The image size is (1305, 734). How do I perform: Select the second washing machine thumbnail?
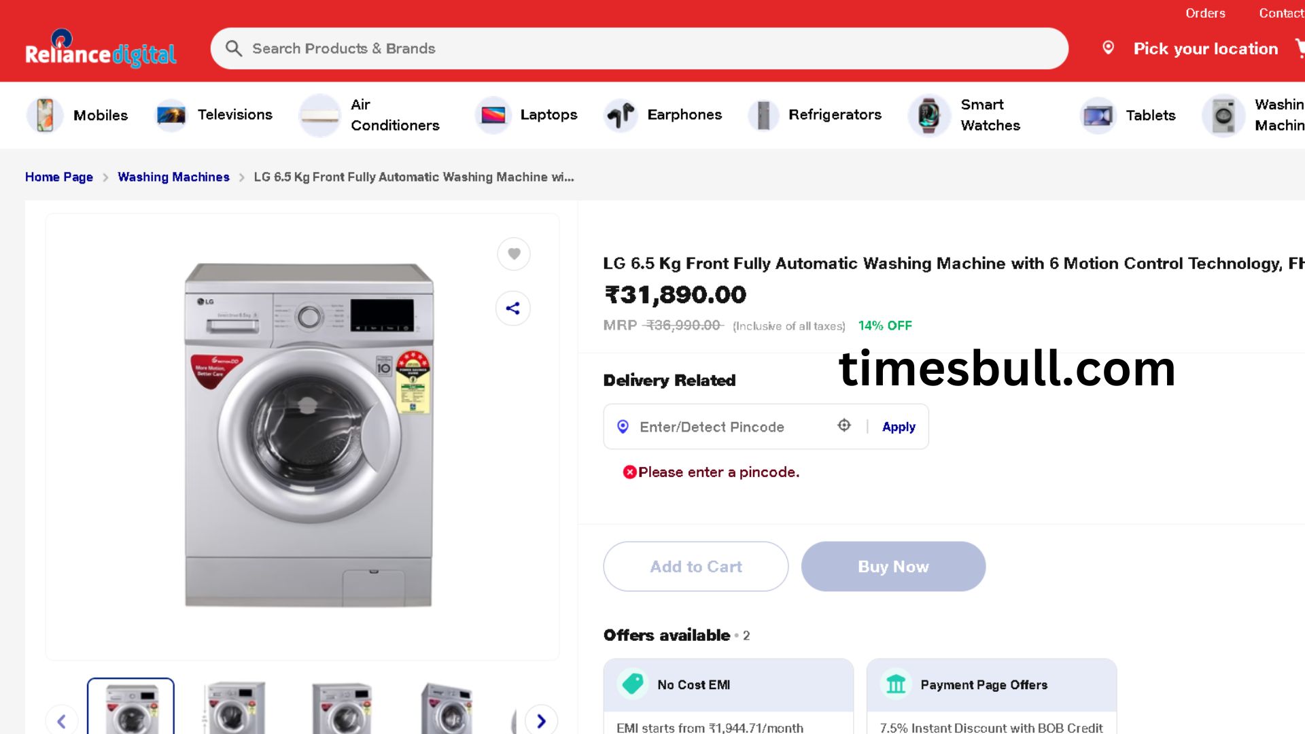(x=236, y=707)
